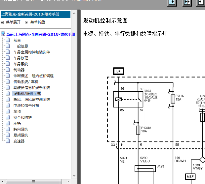Open the 安全和防护 section
The width and height of the screenshot is (205, 184).
pyautogui.click(x=22, y=117)
